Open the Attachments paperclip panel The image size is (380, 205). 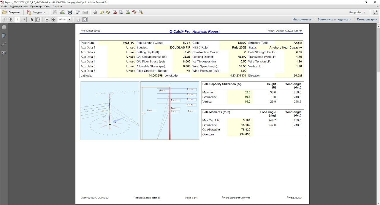4,44
